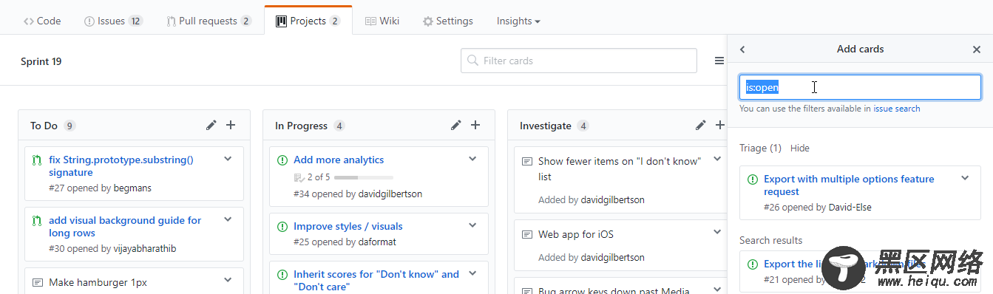Click the Sprint 19 project title
993x294 pixels.
pyautogui.click(x=41, y=61)
